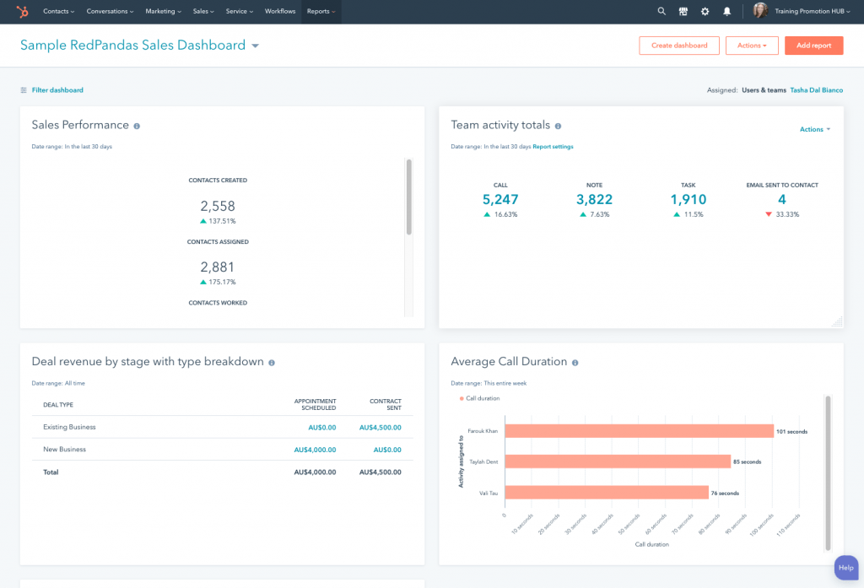This screenshot has width=864, height=588.
Task: Click the Deal revenue report info icon
Action: tap(271, 362)
